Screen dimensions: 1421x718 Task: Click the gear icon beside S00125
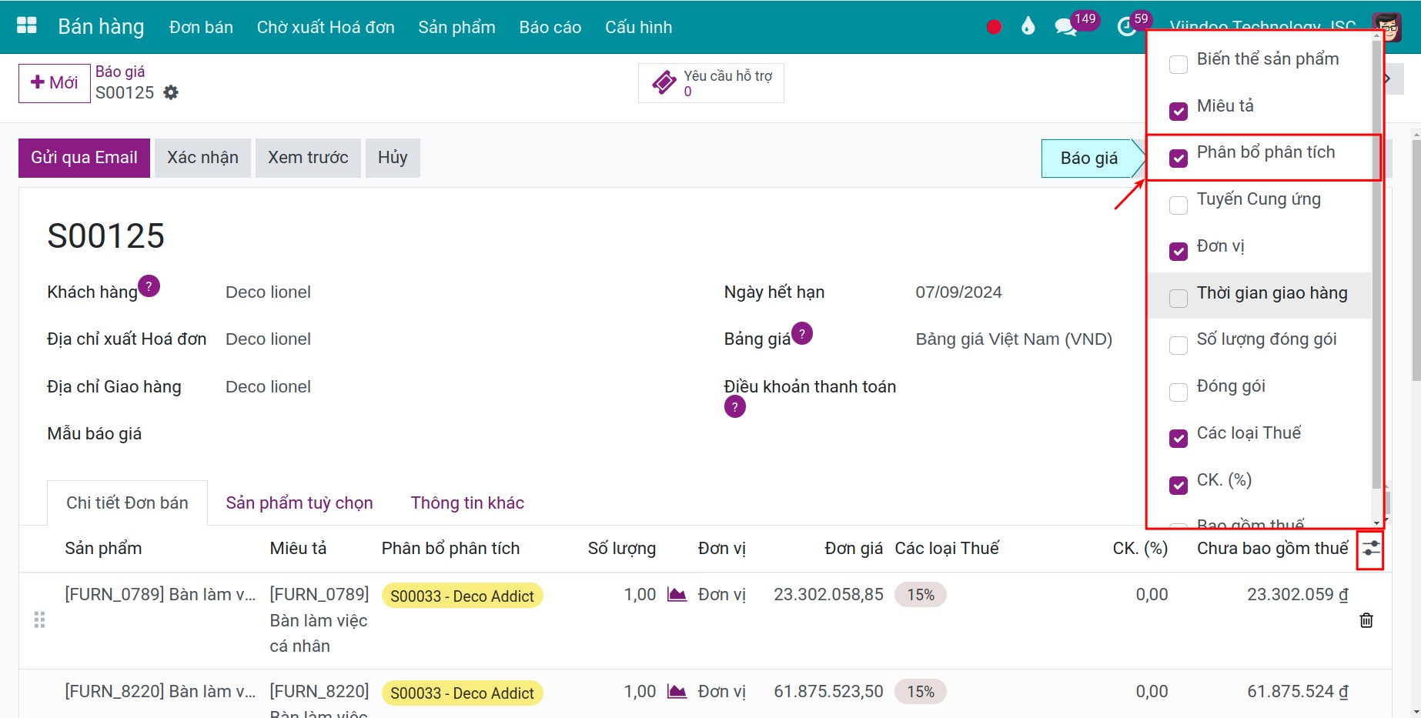pyautogui.click(x=171, y=92)
